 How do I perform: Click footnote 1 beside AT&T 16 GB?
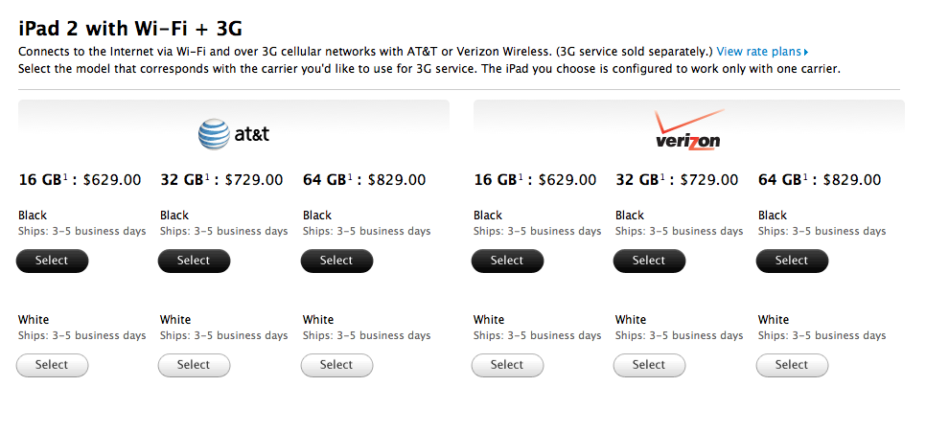coord(65,176)
